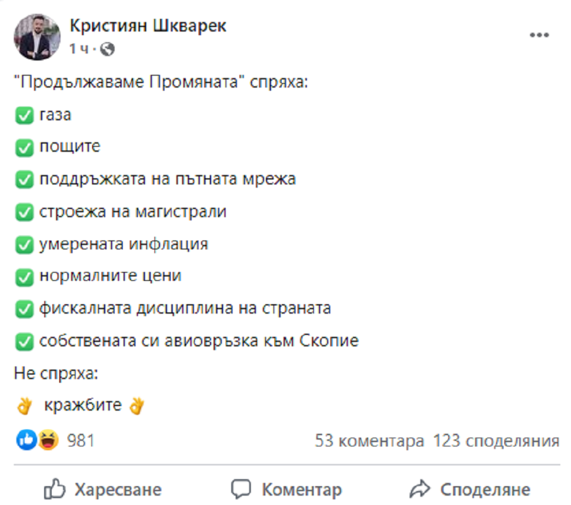Click the public globe privacy icon
The height and width of the screenshot is (505, 571).
pyautogui.click(x=107, y=48)
